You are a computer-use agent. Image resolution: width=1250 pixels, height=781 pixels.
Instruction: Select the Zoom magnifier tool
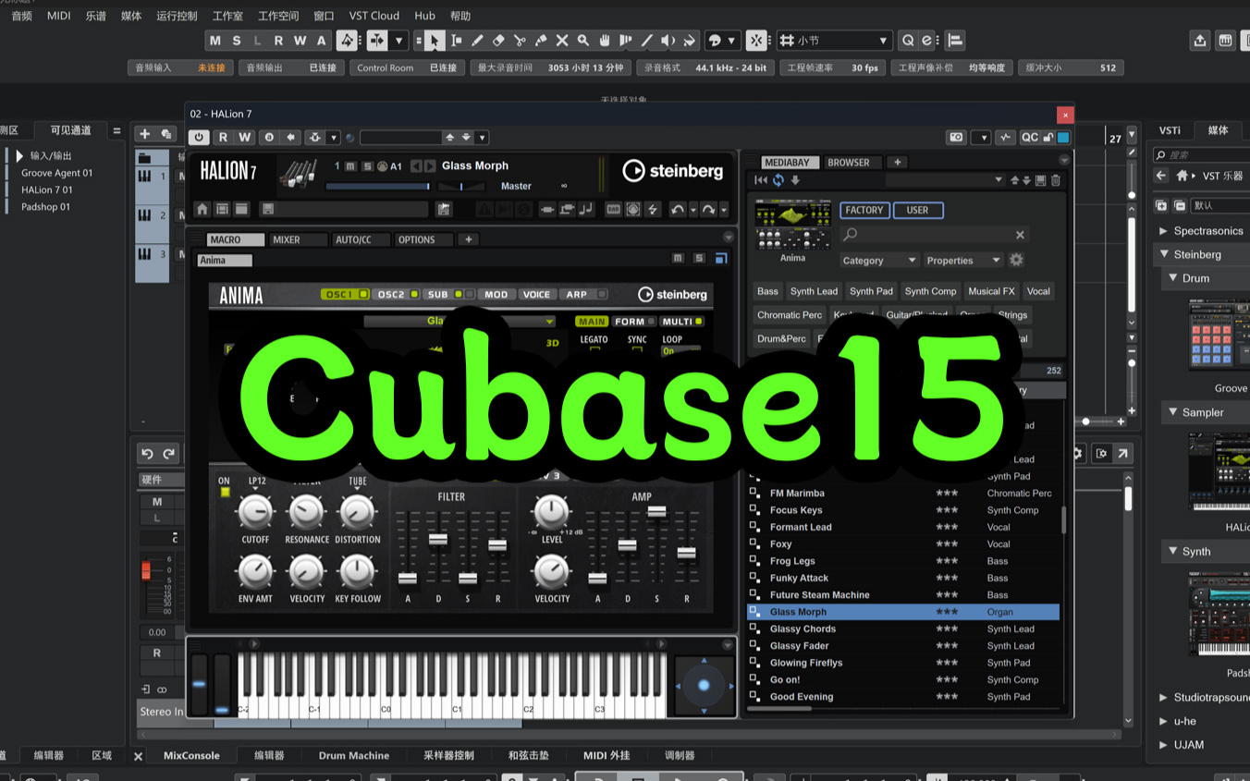click(x=583, y=41)
